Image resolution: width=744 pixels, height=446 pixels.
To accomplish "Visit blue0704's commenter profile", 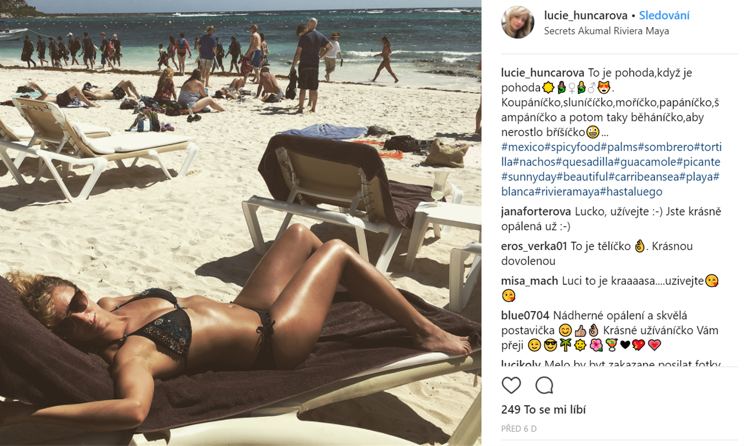I will tap(525, 315).
